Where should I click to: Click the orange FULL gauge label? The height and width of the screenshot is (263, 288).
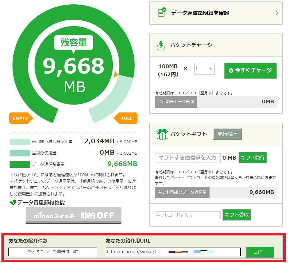click(126, 118)
